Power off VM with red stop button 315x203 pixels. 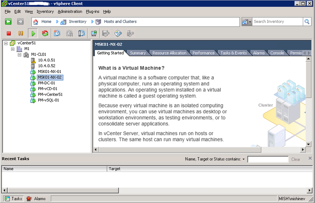(x=9, y=33)
